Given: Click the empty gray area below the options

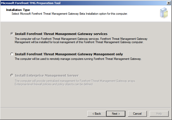Looking at the screenshot, I should [86, 98].
